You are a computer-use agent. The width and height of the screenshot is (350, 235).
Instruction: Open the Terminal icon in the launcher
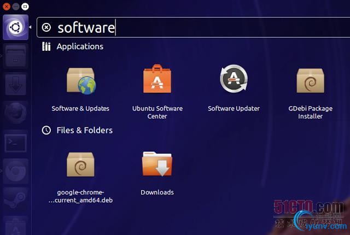16,143
